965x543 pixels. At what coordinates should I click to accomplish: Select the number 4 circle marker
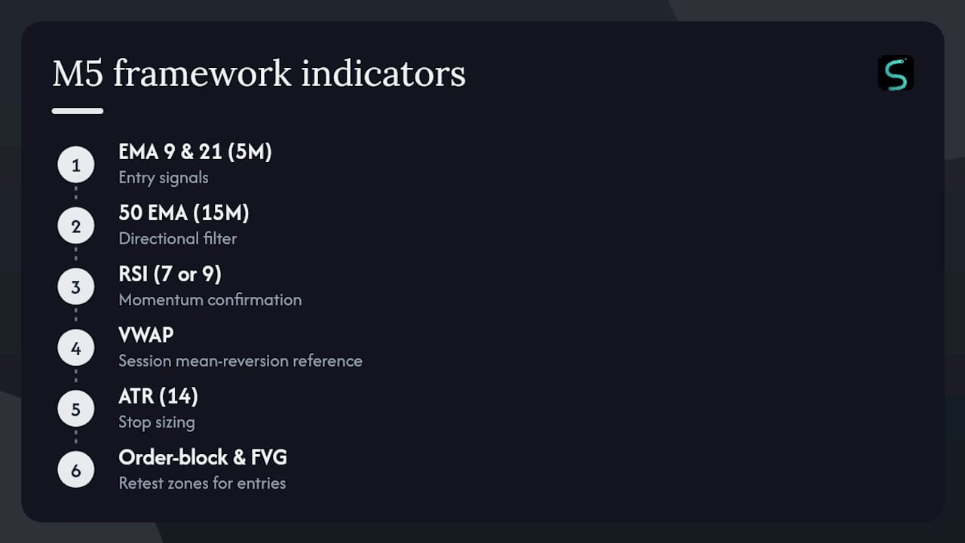(x=75, y=348)
